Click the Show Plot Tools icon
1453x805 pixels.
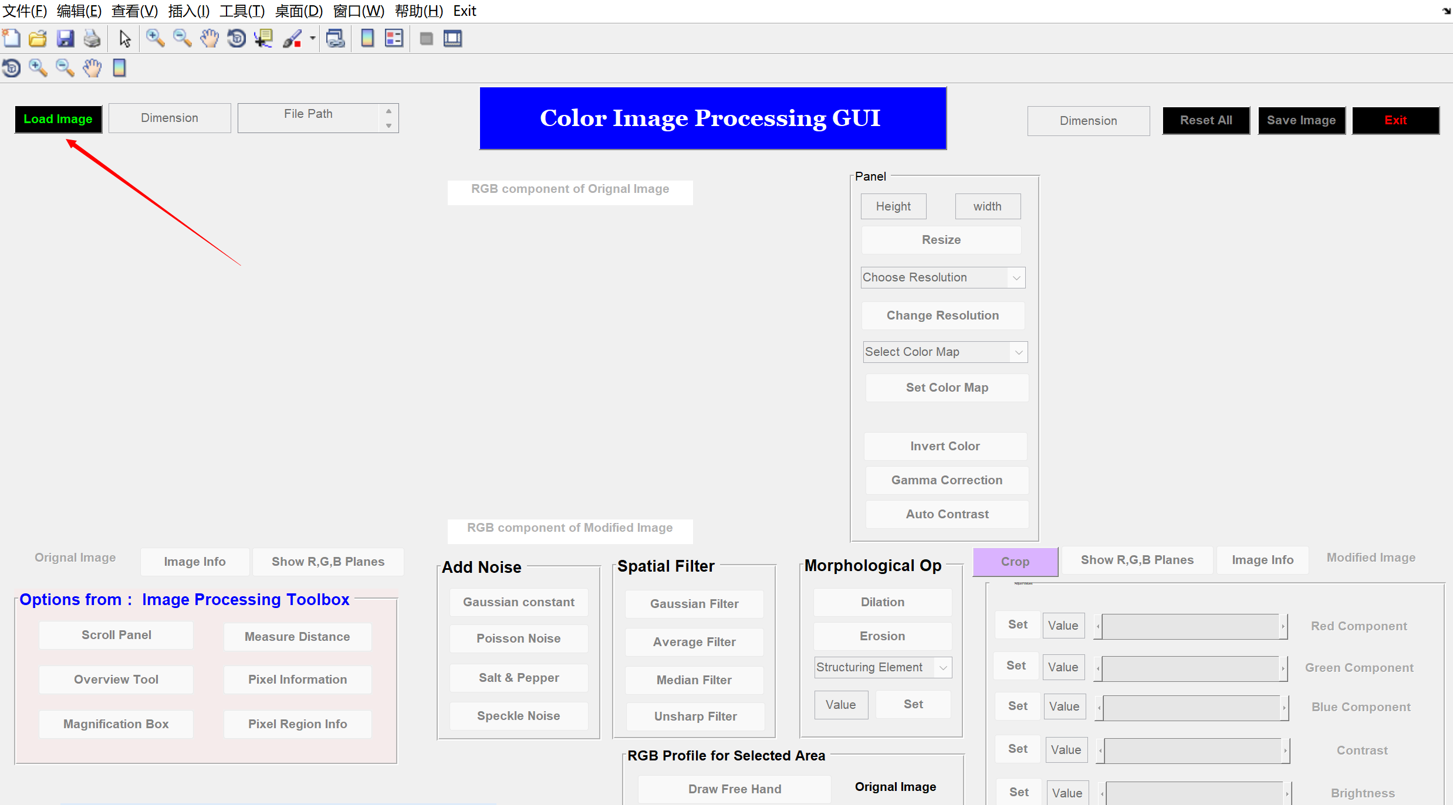[x=452, y=39]
